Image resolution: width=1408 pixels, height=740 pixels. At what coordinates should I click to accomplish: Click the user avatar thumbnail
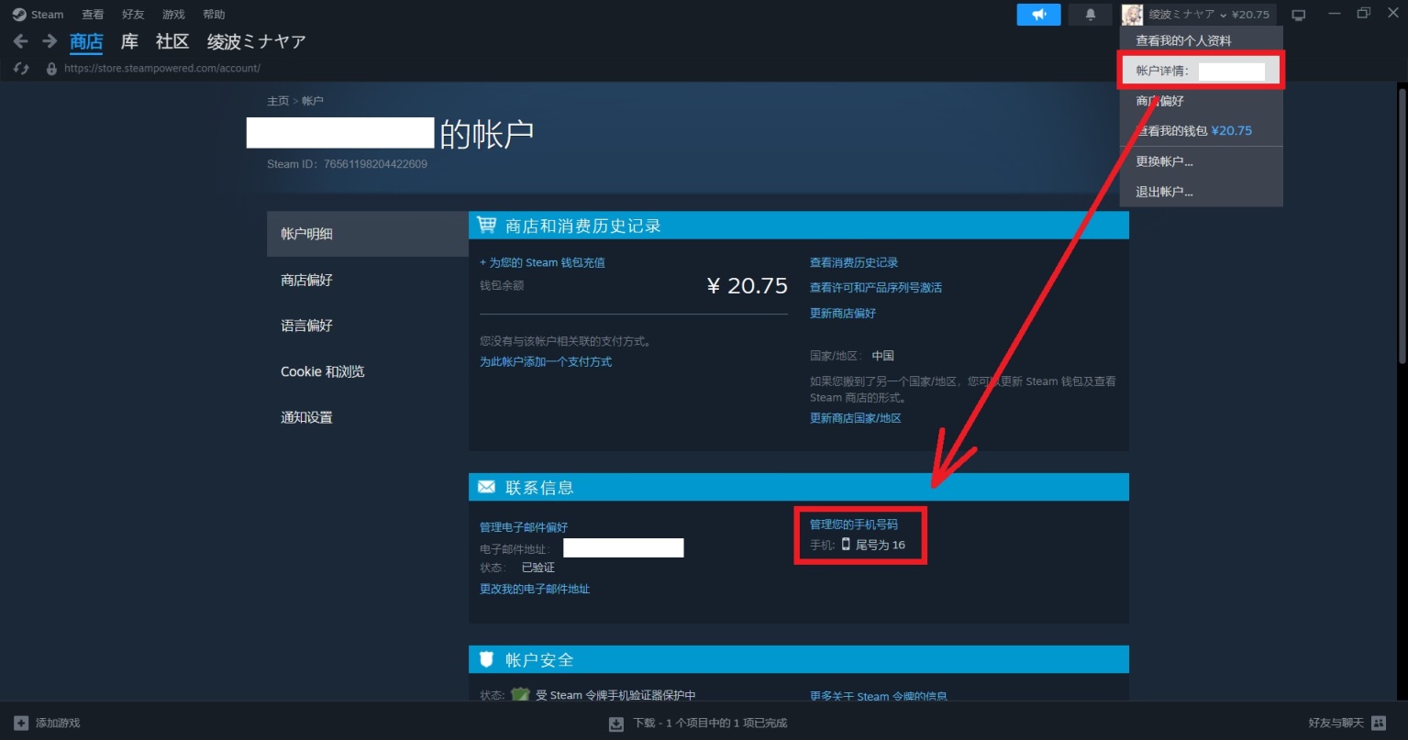pyautogui.click(x=1132, y=15)
